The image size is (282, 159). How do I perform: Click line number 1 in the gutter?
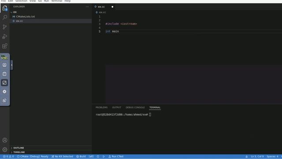coord(100,16)
